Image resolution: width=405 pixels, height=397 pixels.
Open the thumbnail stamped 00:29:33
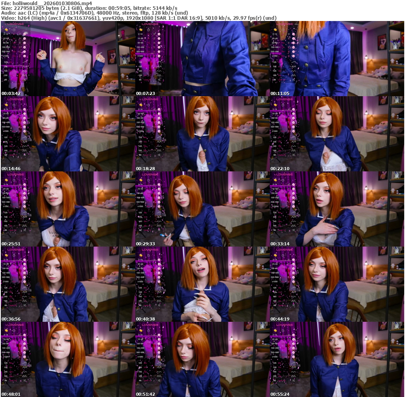tap(202, 209)
